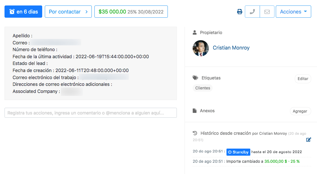Open the Acciones dropdown menu
317x174 pixels.
(x=293, y=12)
